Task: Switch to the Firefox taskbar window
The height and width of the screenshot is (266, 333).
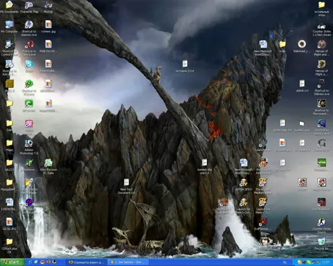Action: [x=87, y=262]
